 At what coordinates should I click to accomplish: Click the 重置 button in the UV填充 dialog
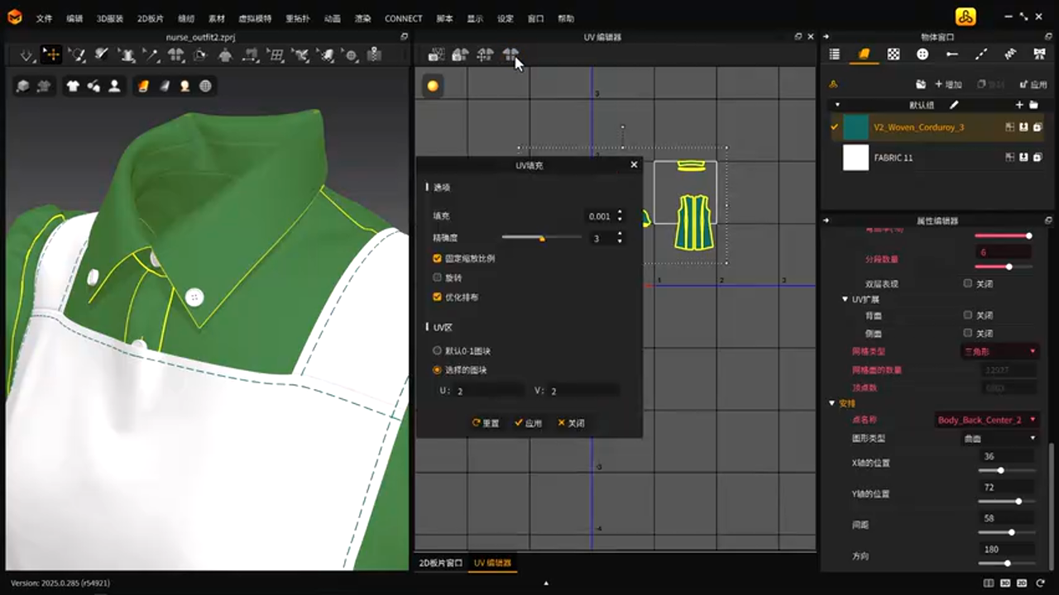(486, 423)
